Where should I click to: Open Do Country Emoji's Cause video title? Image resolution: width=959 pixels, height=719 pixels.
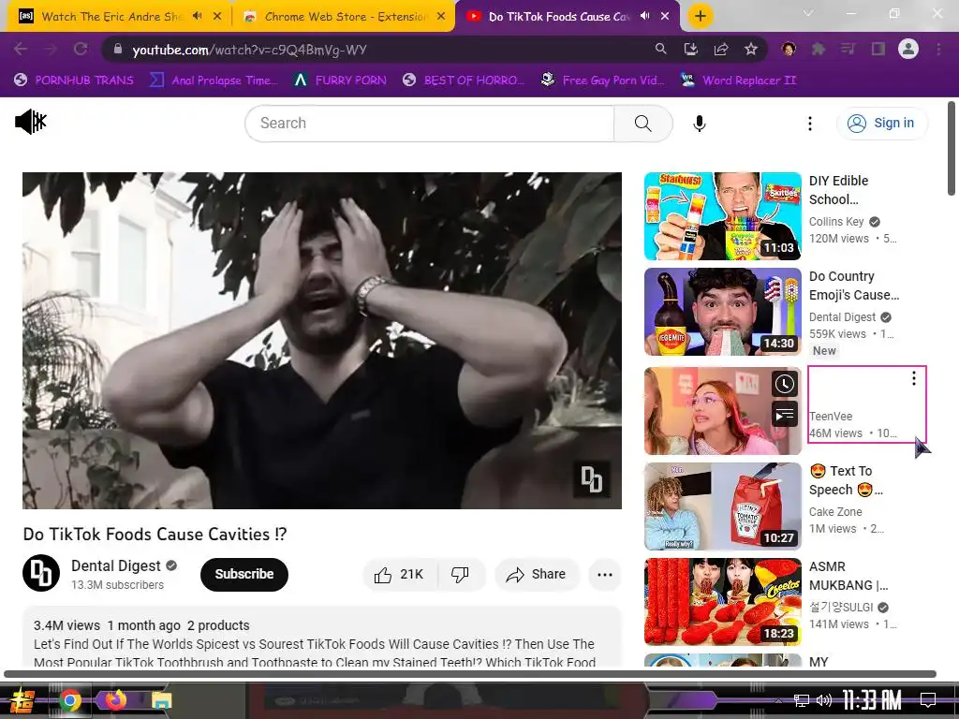[854, 286]
